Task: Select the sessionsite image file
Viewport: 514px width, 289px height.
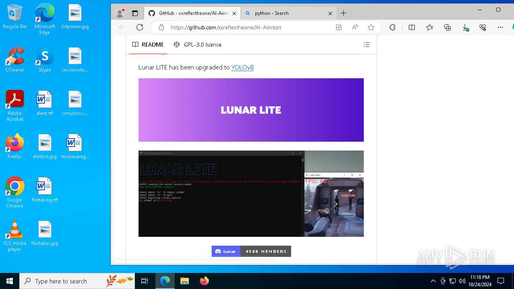Action: [x=75, y=60]
